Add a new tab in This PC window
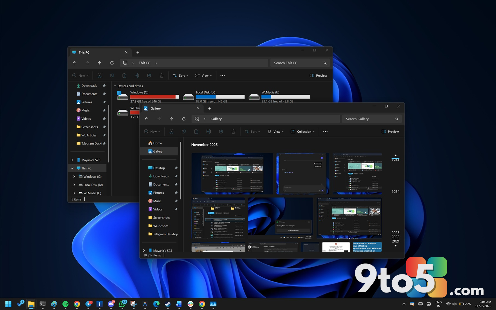496x310 pixels. (138, 52)
